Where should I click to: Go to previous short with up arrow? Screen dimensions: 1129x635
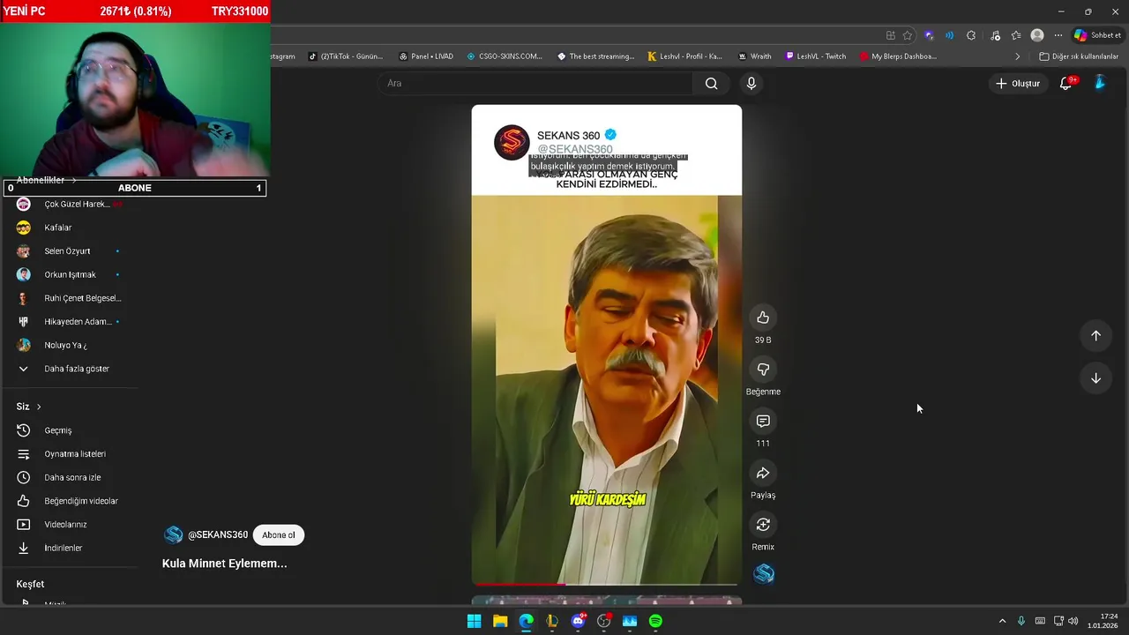[1095, 335]
